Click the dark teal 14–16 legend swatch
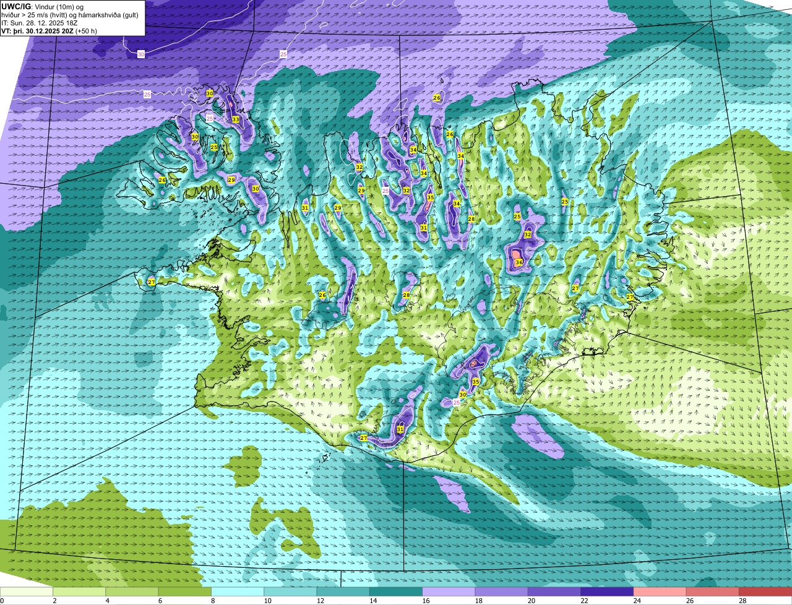Screen dimensions: 792x605 [x=395, y=591]
